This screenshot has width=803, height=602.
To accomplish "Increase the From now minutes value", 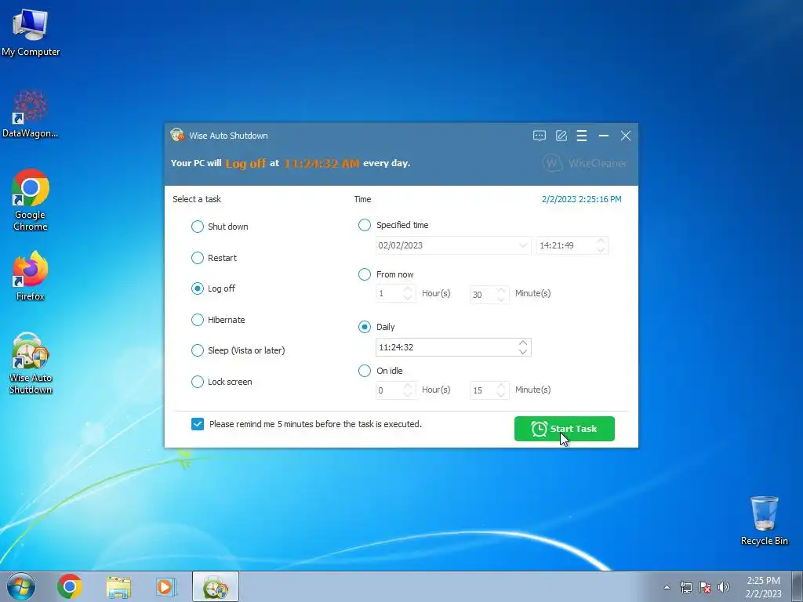I will pos(501,290).
